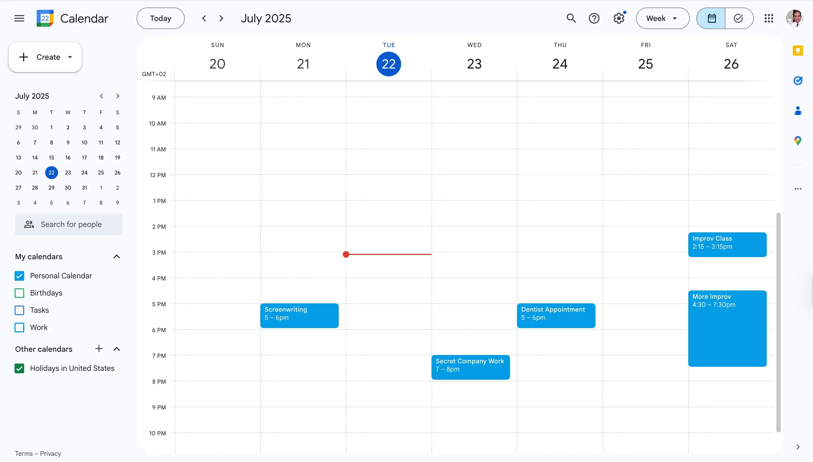
Task: Enable the Birthdays calendar
Action: tap(19, 293)
